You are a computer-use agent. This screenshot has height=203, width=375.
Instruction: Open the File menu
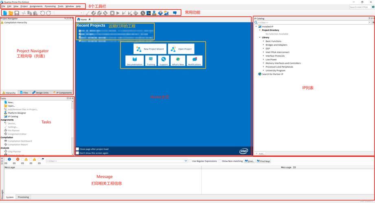click(3, 6)
